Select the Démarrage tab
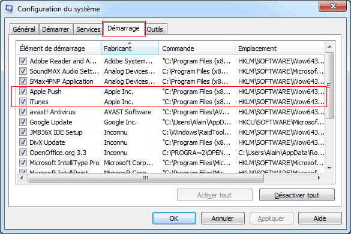This screenshot has height=234, width=351. pyautogui.click(x=124, y=28)
